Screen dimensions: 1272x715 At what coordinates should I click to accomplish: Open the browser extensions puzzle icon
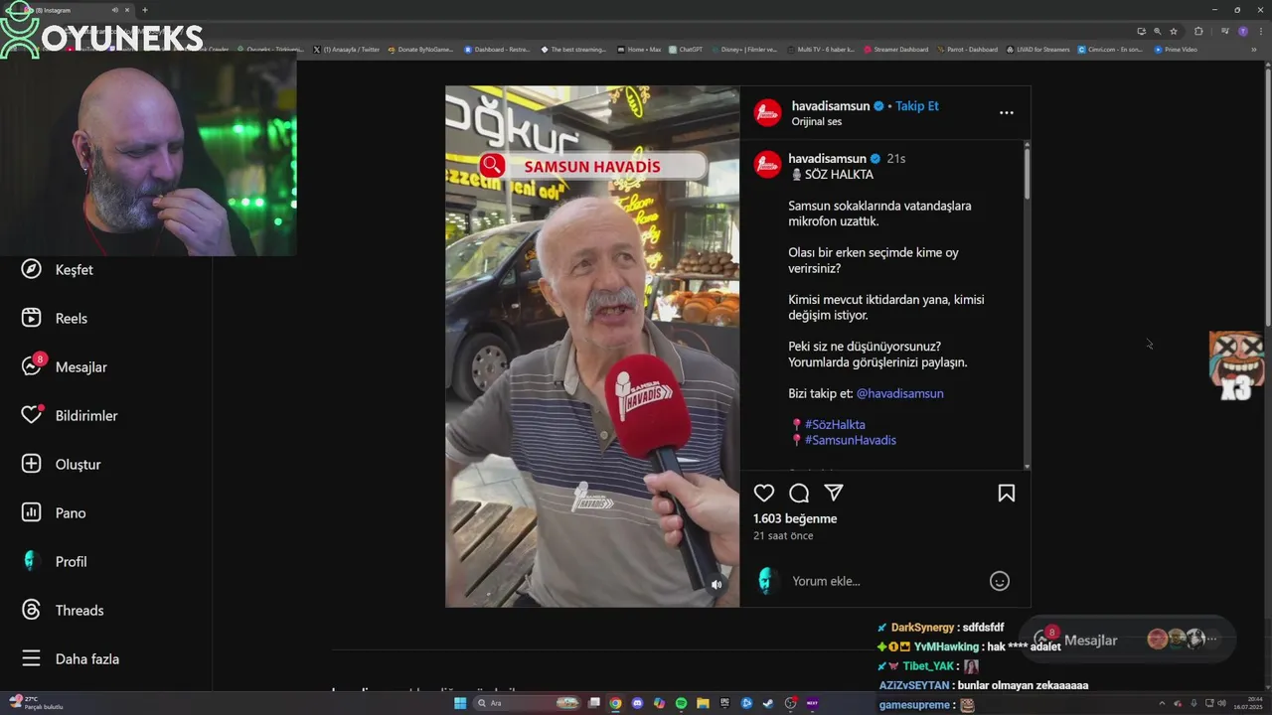click(1198, 31)
